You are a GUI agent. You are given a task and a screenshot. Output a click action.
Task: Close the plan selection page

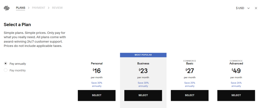click(x=256, y=8)
